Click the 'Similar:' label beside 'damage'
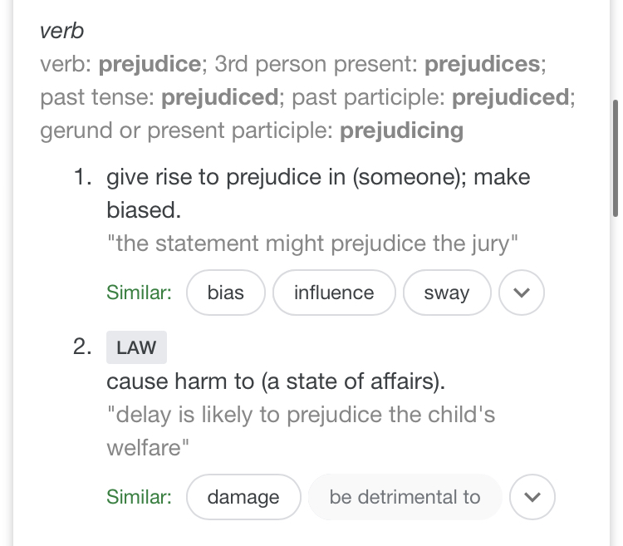This screenshot has height=546, width=623. (139, 497)
